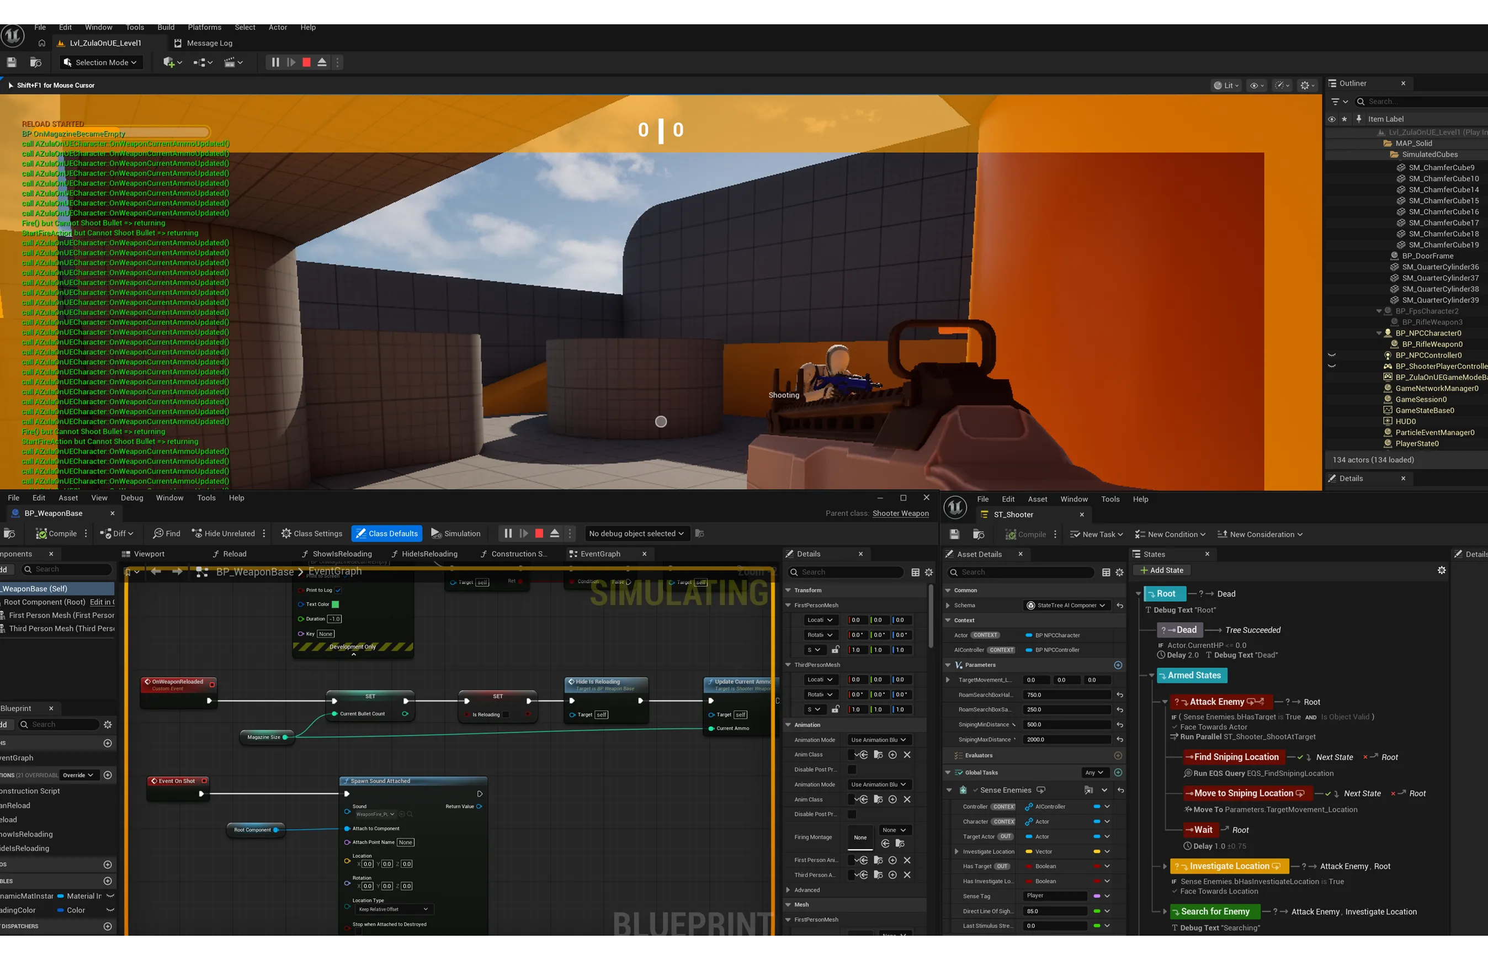Open Diff dropdown in blueprint toolbar
Viewport: 1488px width, 960px height.
pyautogui.click(x=116, y=534)
